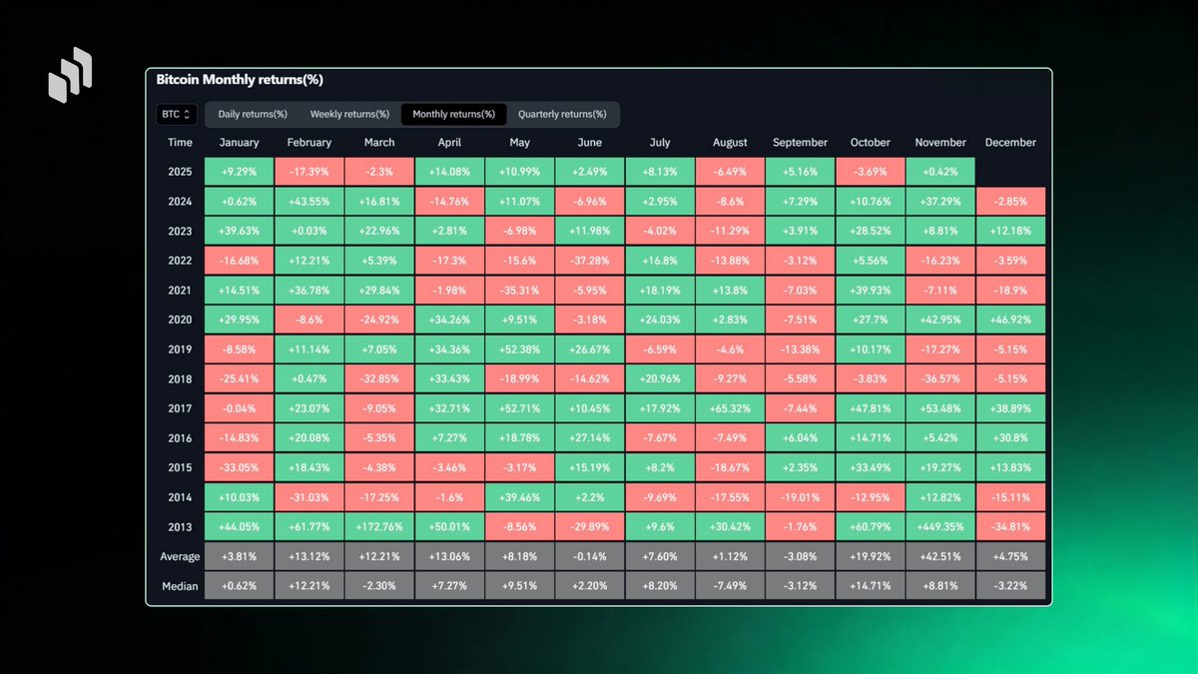Viewport: 1198px width, 674px height.
Task: Click the 2023 January cell +39.63%
Action: point(239,230)
